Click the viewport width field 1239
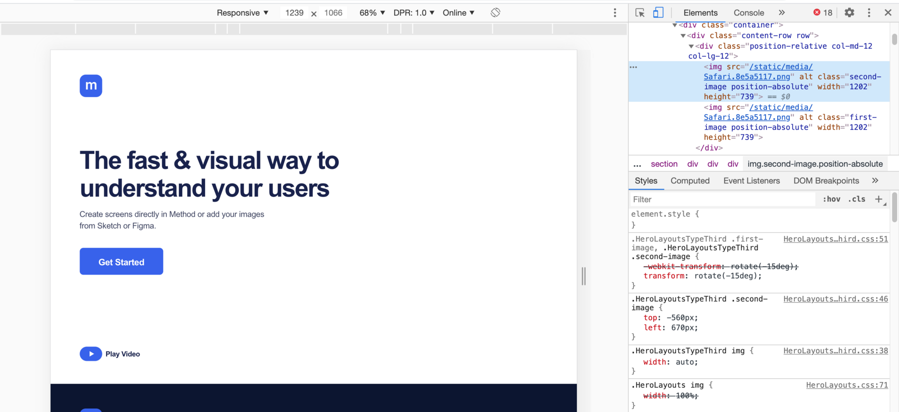 (295, 13)
